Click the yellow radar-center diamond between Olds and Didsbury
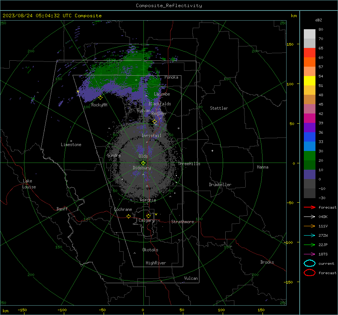338x315 pixels. click(143, 163)
